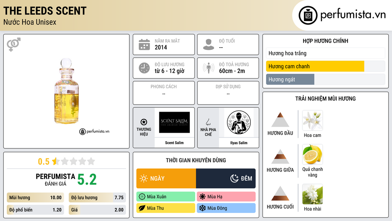Select the Quả chanh vàng note image

[x=312, y=154]
